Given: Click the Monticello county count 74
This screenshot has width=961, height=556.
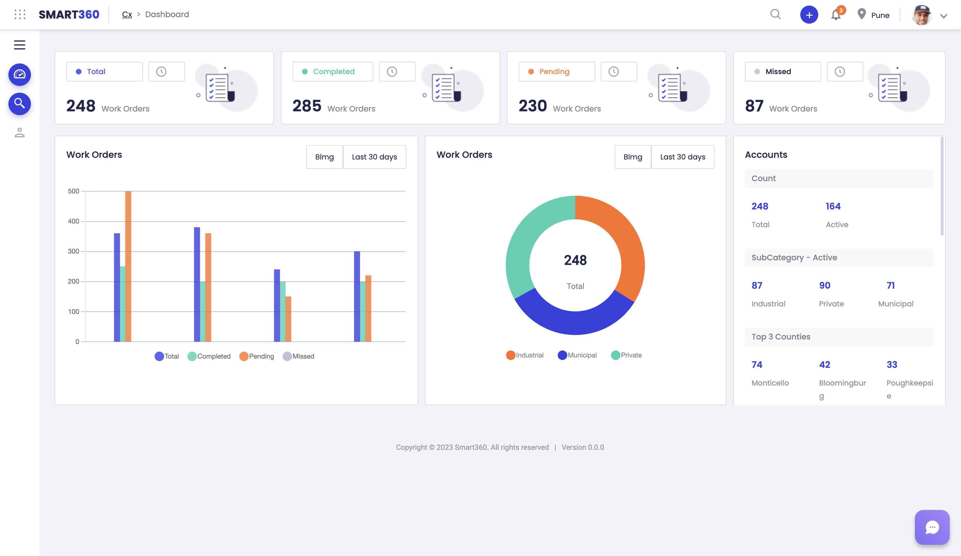Looking at the screenshot, I should click(757, 365).
